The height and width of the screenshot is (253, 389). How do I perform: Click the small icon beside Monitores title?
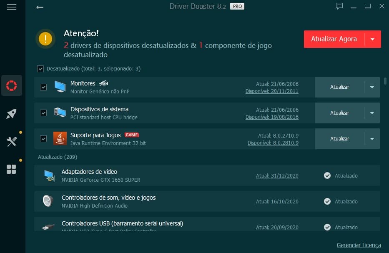click(104, 83)
